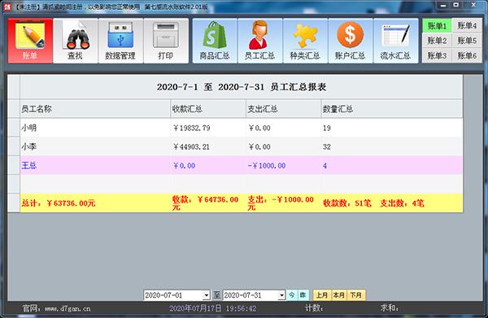
Task: Switch to 账单4 tab
Action: [467, 26]
